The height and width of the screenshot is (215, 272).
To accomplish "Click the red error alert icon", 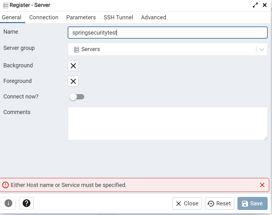I will [x=5, y=185].
